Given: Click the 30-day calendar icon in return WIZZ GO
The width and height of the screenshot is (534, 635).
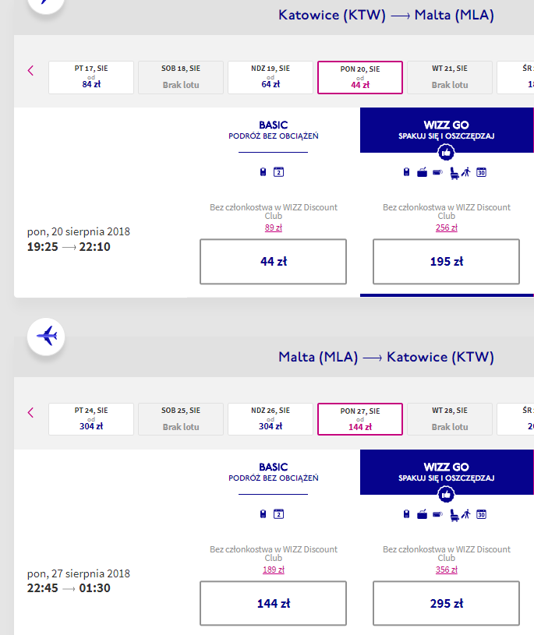Looking at the screenshot, I should (x=481, y=514).
